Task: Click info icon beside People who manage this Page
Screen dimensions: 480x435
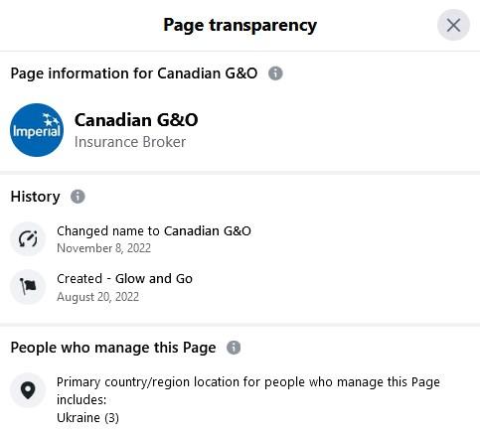Action: [234, 348]
